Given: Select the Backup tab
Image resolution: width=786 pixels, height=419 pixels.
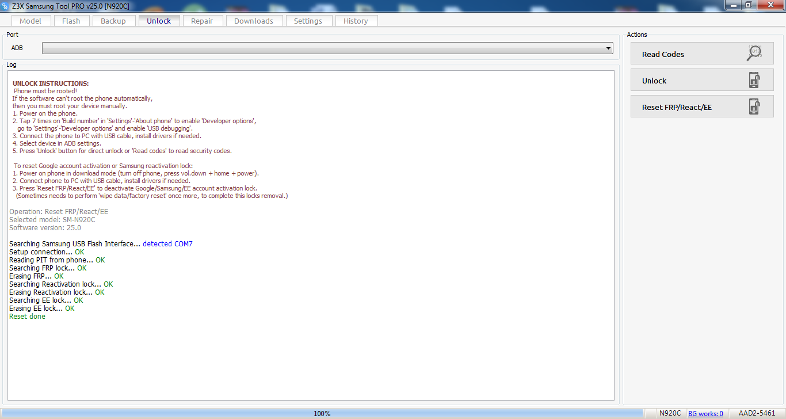Looking at the screenshot, I should 113,21.
